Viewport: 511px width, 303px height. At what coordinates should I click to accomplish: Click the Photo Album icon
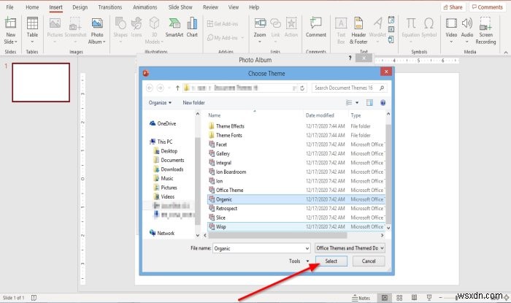[97, 23]
